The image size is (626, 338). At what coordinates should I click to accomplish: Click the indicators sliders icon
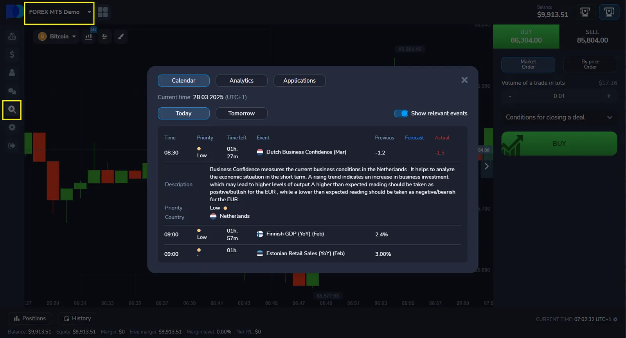pyautogui.click(x=104, y=36)
